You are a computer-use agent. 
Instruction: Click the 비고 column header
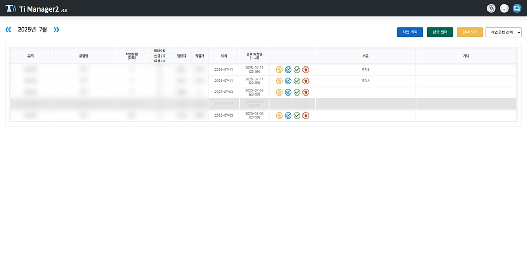[365, 56]
